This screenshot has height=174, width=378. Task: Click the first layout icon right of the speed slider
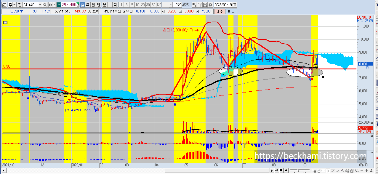[x=314, y=171]
